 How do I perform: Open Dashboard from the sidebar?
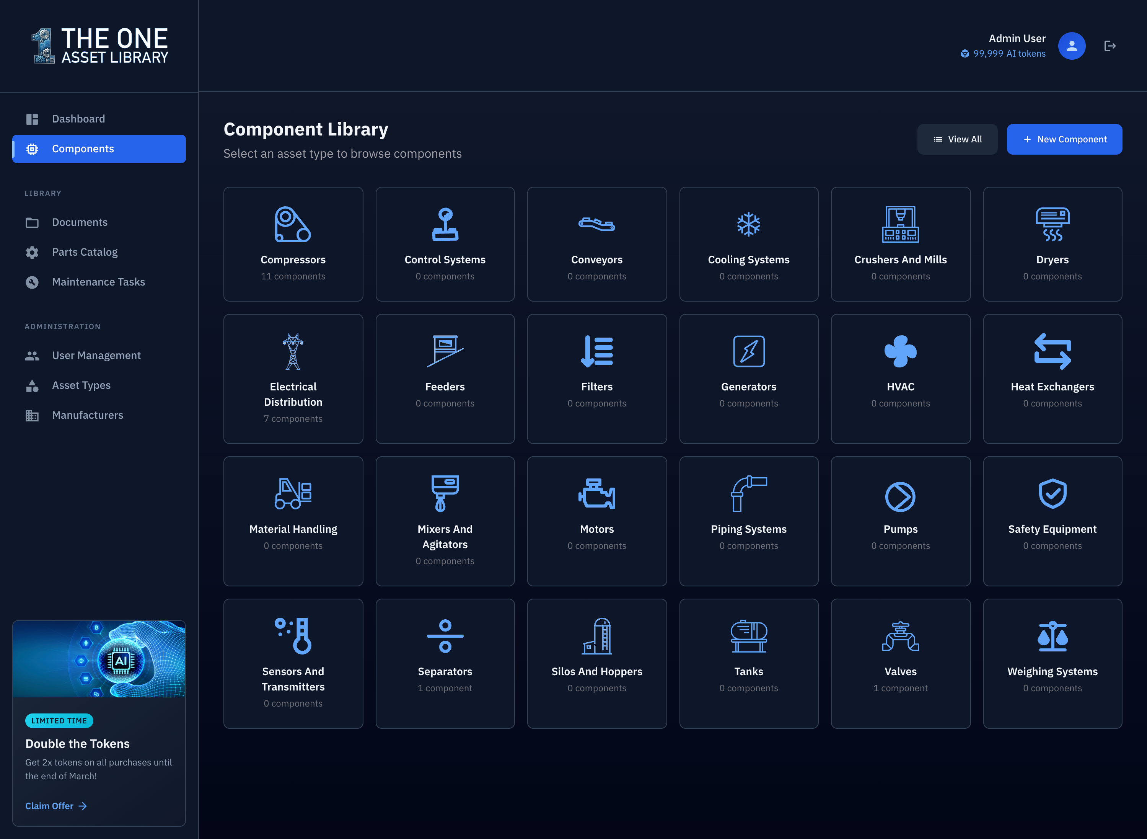click(78, 118)
